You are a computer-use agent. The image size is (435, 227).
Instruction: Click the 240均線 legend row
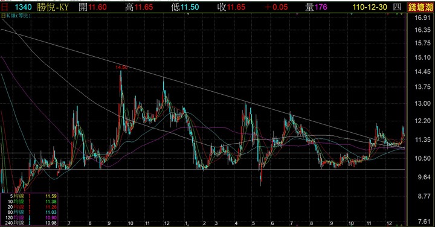click(29, 223)
